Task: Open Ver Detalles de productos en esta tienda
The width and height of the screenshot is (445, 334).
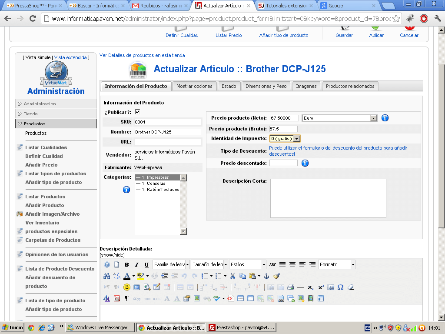Action: [x=142, y=55]
